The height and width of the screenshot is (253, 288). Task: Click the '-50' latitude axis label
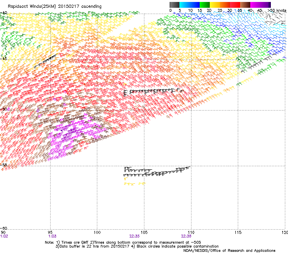pyautogui.click(x=4, y=109)
